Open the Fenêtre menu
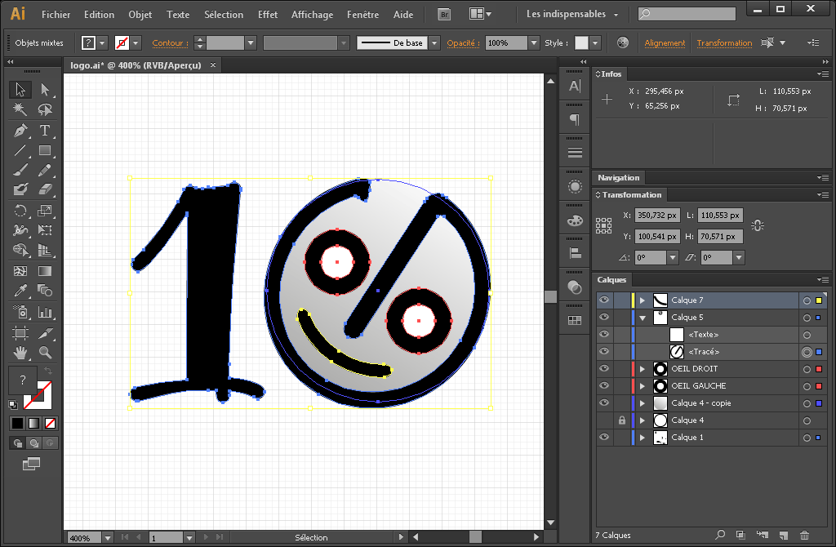Screen dimensions: 836x547 [362, 15]
